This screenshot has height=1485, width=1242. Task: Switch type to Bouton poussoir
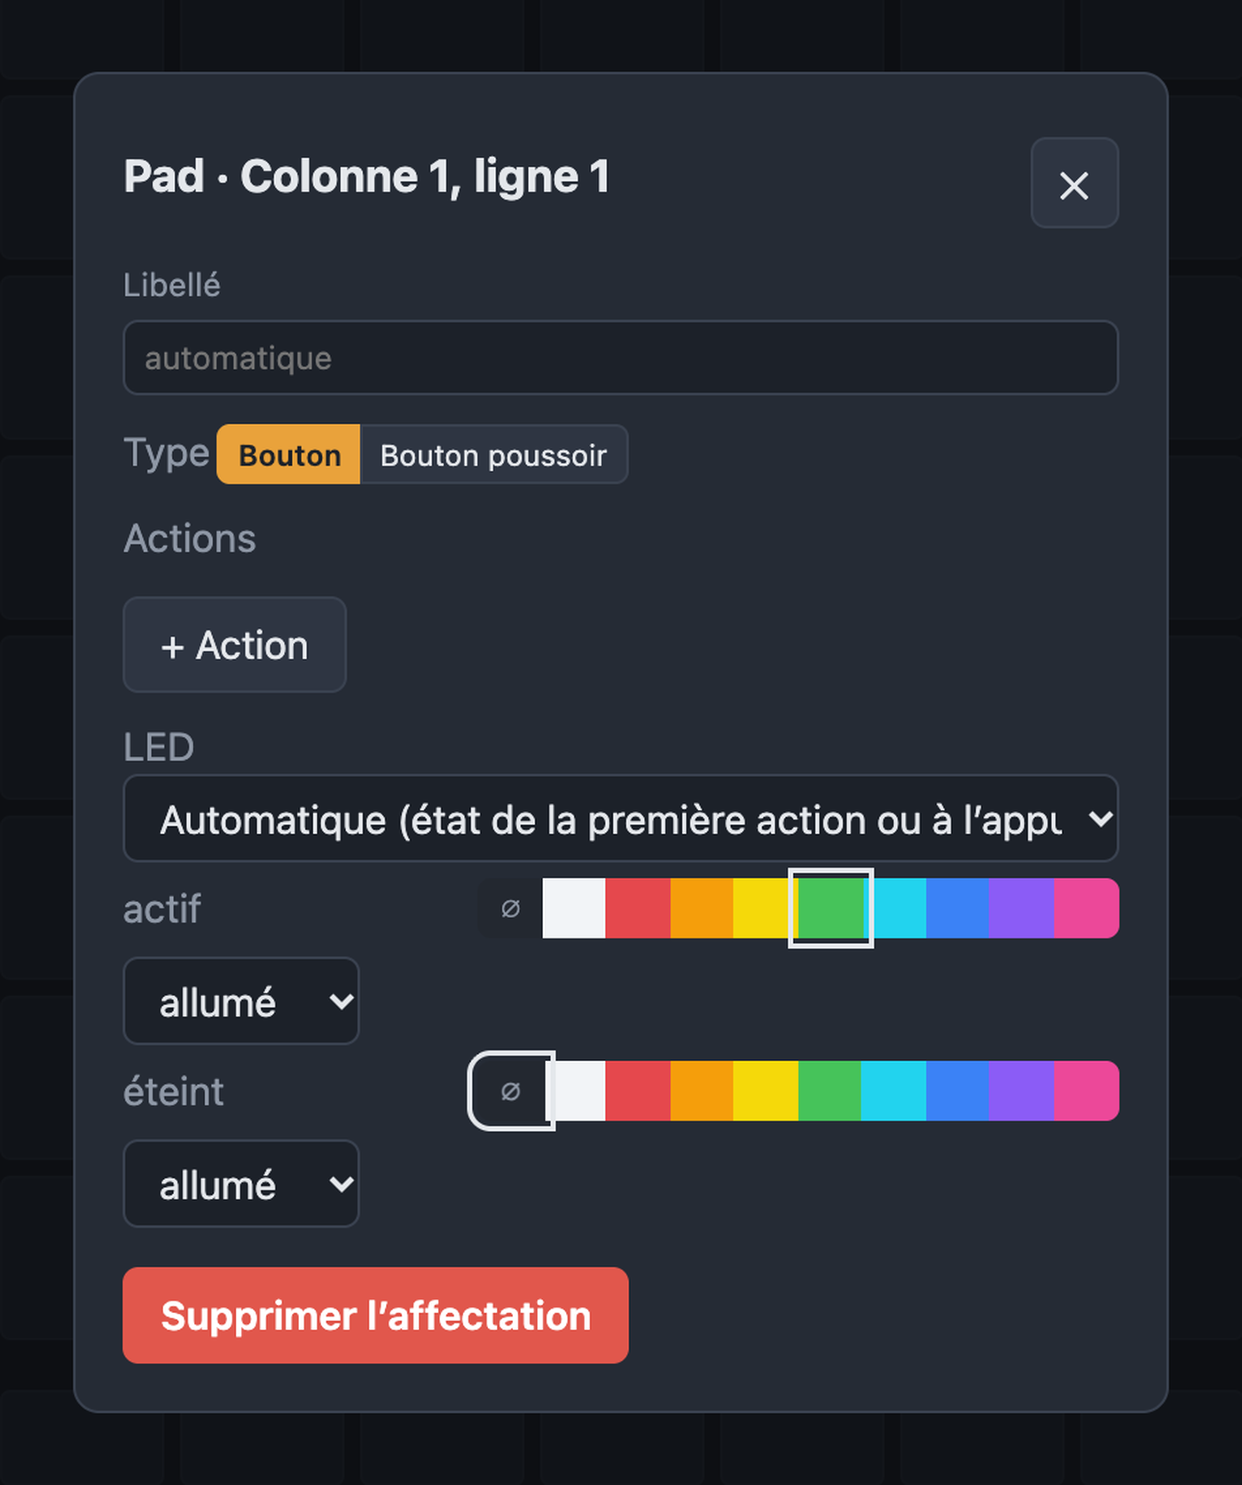(494, 454)
